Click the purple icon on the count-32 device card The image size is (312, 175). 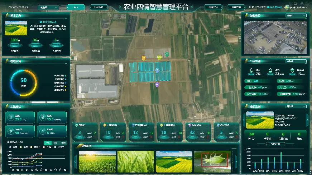click(x=189, y=125)
